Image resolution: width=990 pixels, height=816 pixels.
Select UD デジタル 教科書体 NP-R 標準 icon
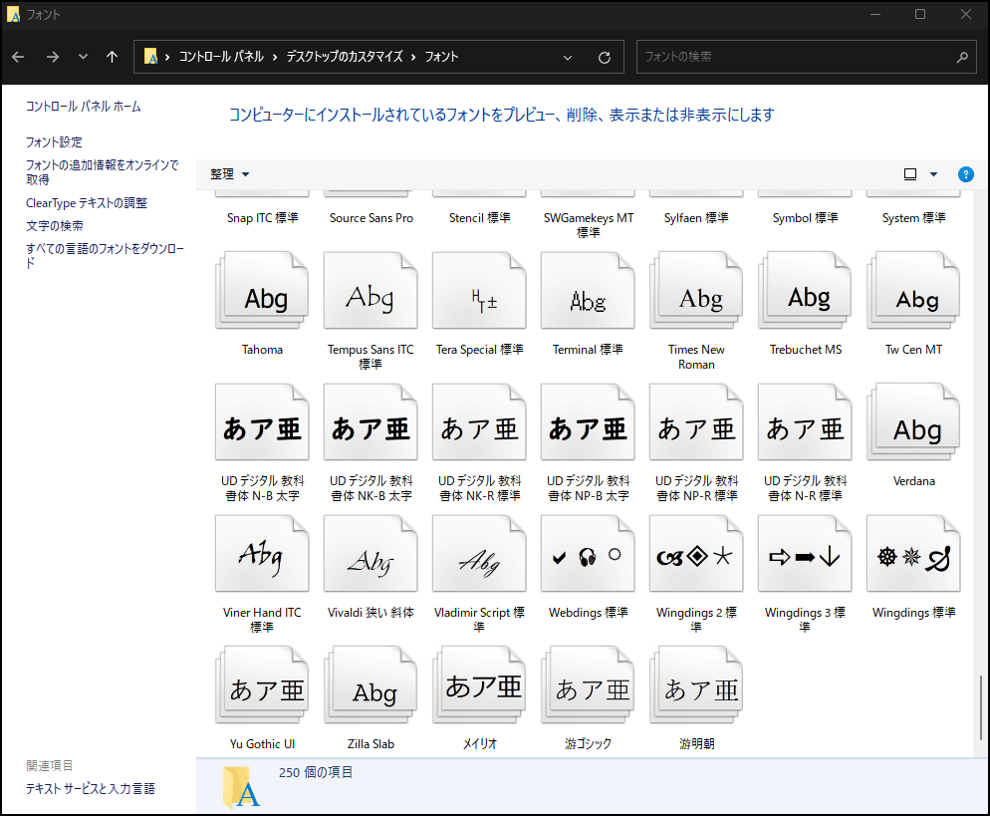[x=696, y=421]
